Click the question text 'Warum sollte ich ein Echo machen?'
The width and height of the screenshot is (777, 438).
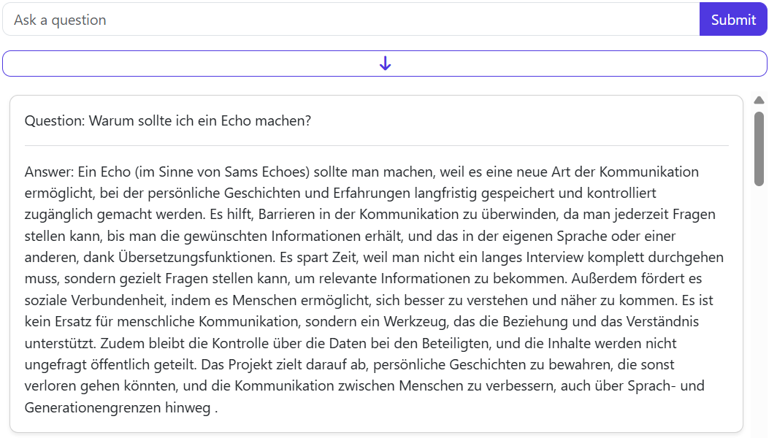point(200,120)
